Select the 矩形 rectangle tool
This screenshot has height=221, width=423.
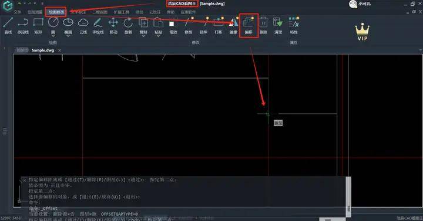(x=38, y=25)
